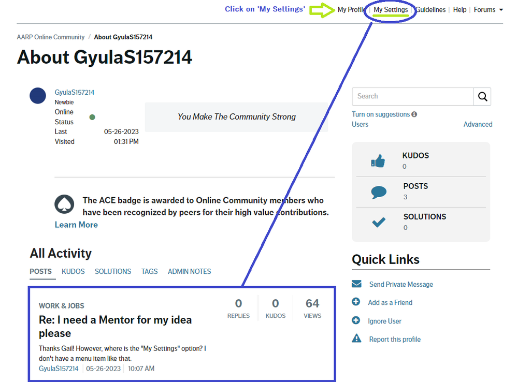
Task: Click the speech bubble Posts icon
Action: point(379,192)
